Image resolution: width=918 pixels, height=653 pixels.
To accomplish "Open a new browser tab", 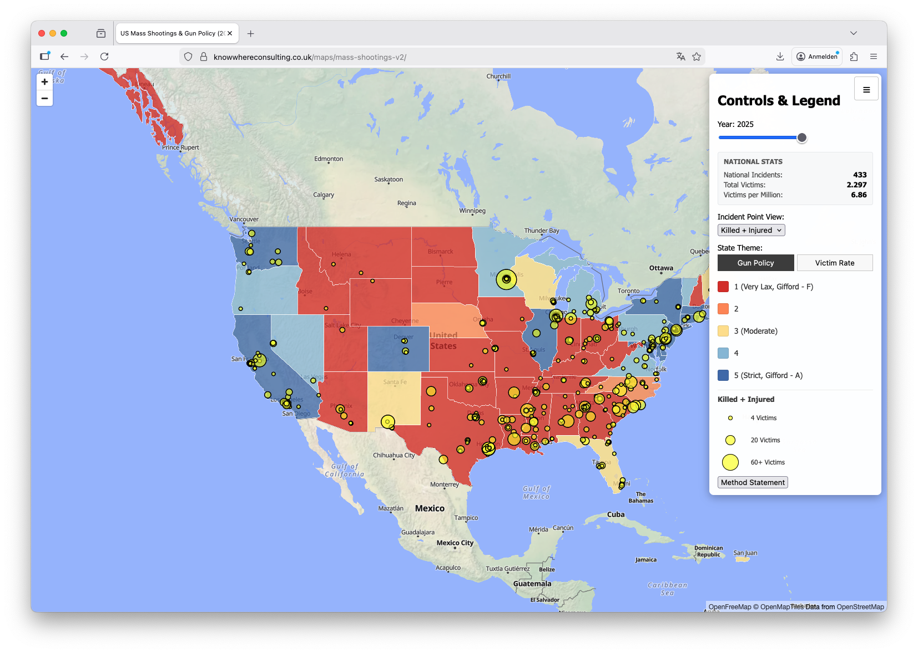I will click(x=251, y=33).
